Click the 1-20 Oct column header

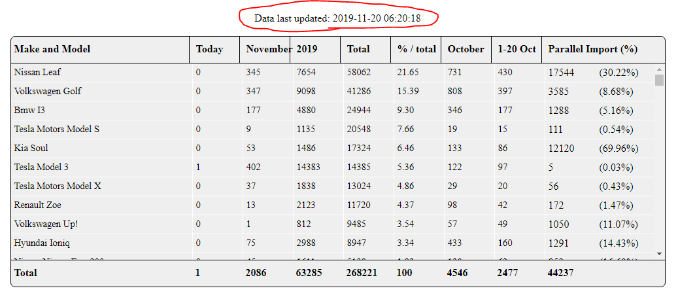coord(517,49)
